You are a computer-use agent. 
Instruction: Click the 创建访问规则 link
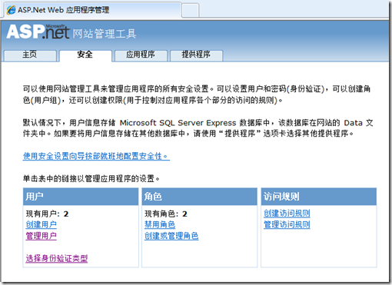pos(287,214)
